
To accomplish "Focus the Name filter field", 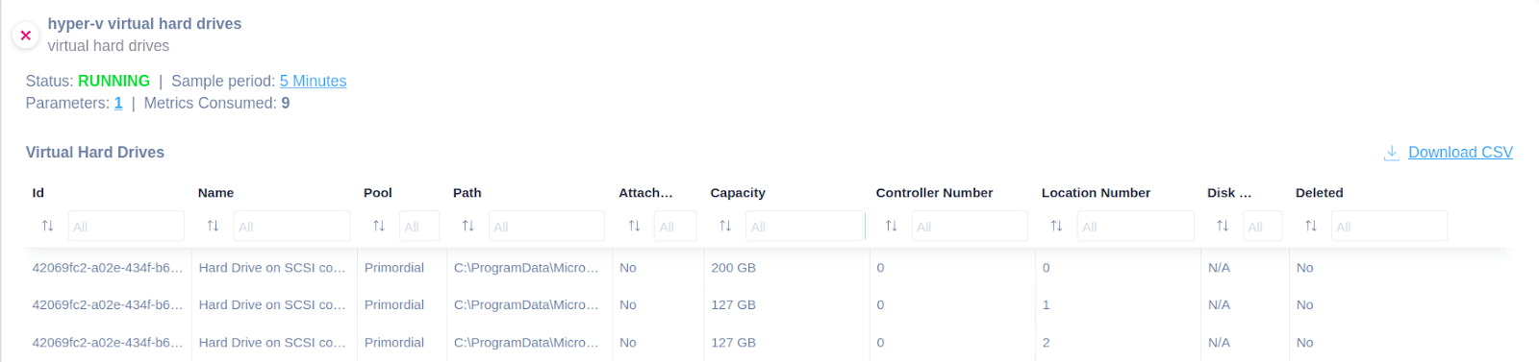I will point(291,226).
